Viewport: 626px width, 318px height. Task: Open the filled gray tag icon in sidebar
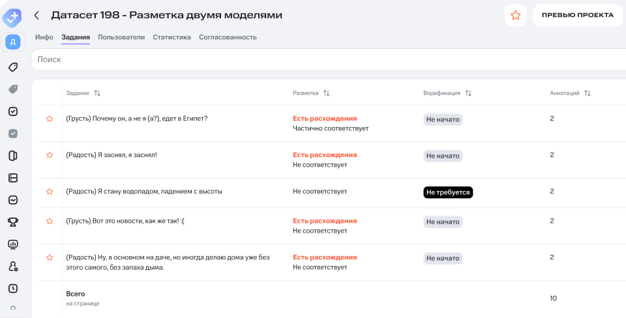(x=13, y=89)
